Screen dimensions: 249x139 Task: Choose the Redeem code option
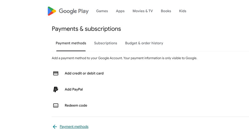click(76, 105)
